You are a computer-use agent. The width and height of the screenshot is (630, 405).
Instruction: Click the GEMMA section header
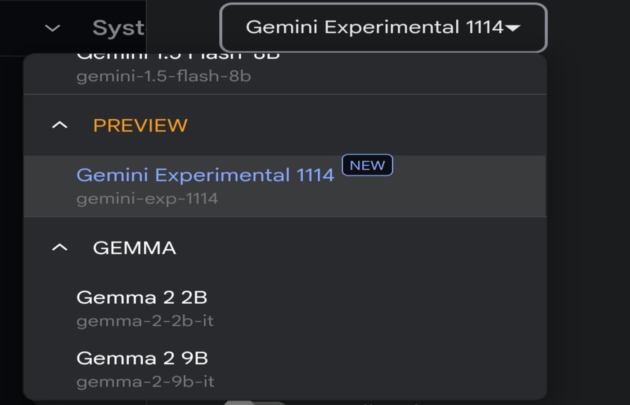(x=134, y=247)
